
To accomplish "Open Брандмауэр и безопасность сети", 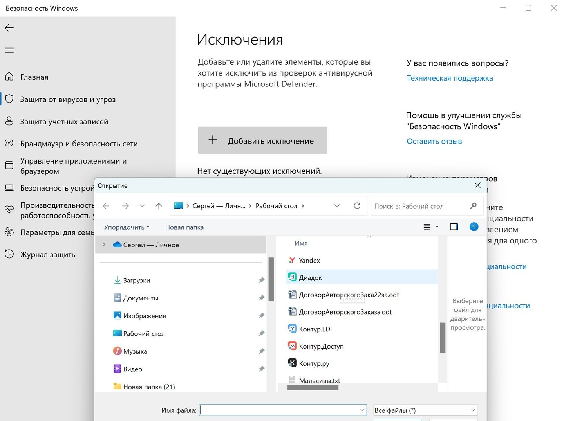I will 79,144.
